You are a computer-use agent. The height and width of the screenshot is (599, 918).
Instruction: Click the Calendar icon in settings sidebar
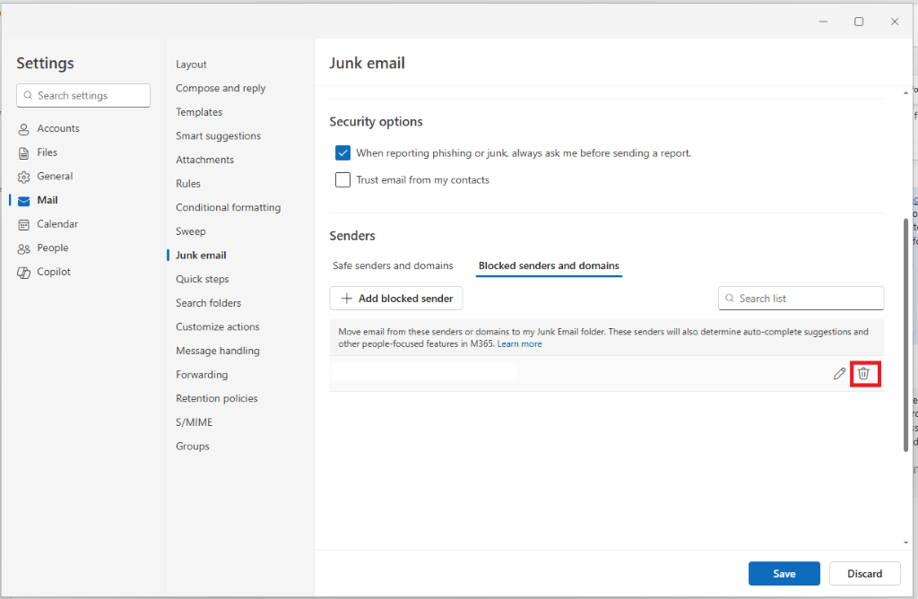23,225
